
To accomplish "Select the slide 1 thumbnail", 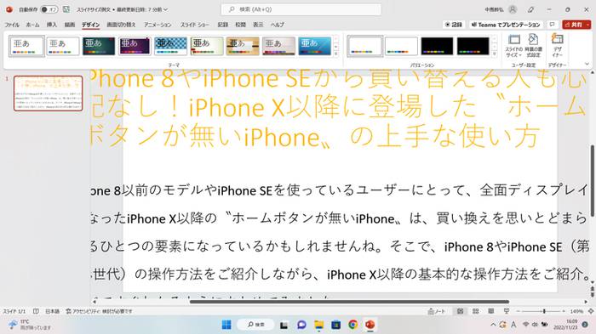I will point(49,93).
